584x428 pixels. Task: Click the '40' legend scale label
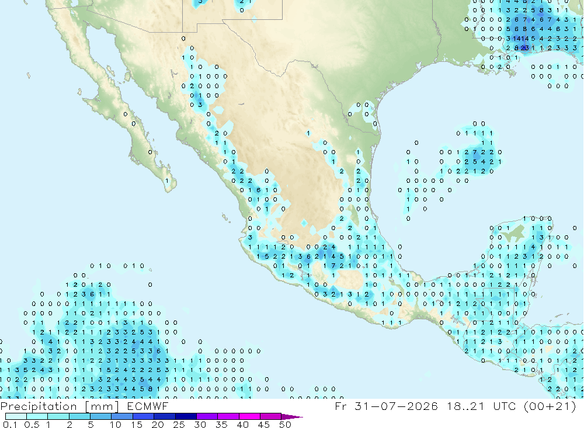coord(243,424)
